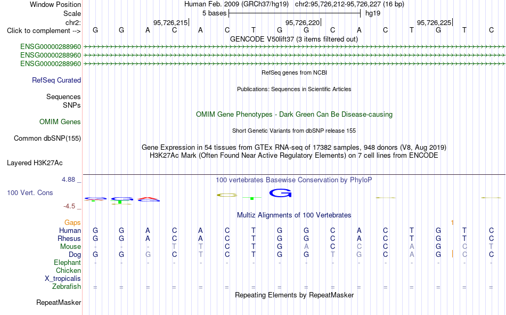Click the 'OMIM Gene Phenotypes' track title

pos(294,115)
